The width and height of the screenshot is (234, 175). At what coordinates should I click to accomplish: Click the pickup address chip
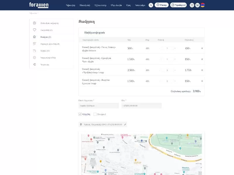[103, 125]
